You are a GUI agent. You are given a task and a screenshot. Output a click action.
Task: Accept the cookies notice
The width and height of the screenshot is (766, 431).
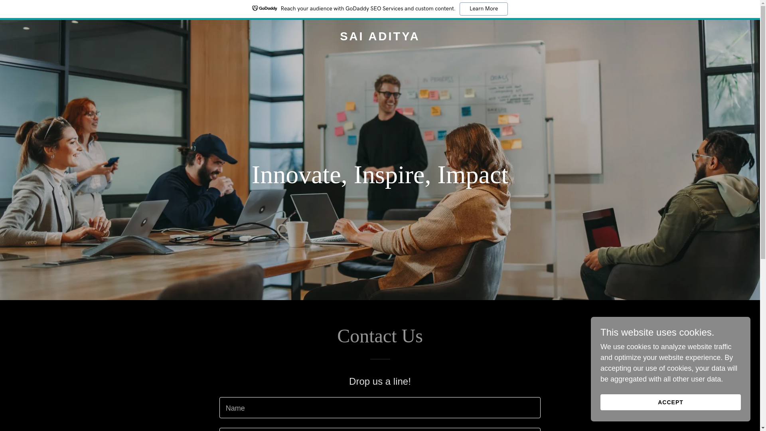point(670,402)
